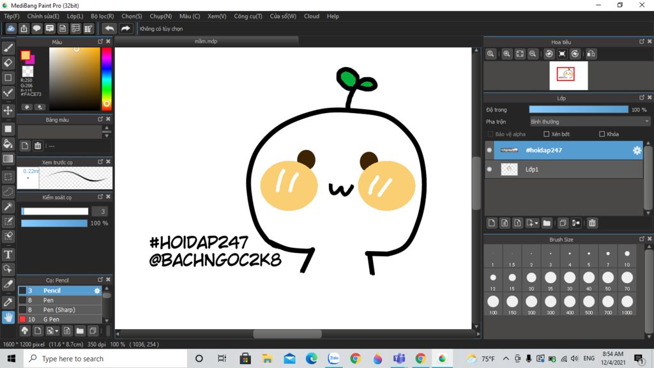Click the Type here to search box
This screenshot has width=654, height=368.
(105, 358)
